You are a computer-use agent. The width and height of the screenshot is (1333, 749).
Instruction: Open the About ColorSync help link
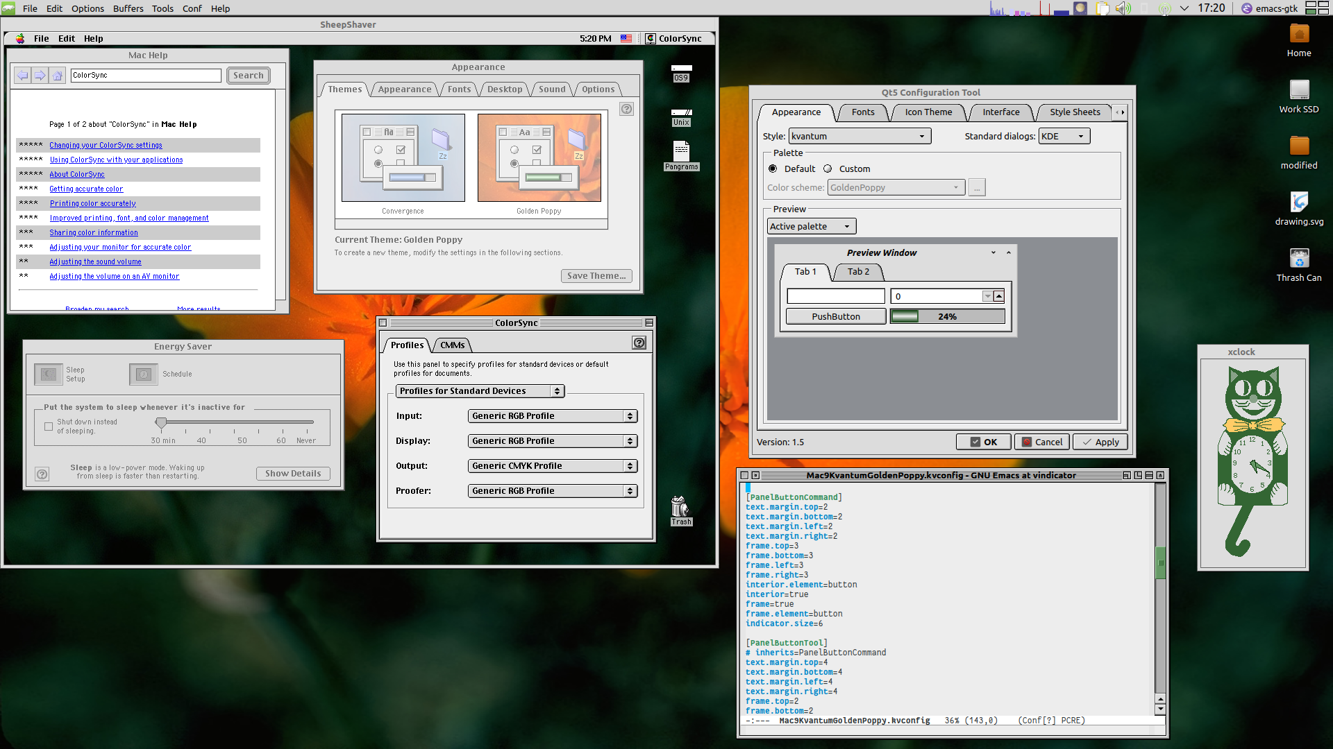coord(77,175)
